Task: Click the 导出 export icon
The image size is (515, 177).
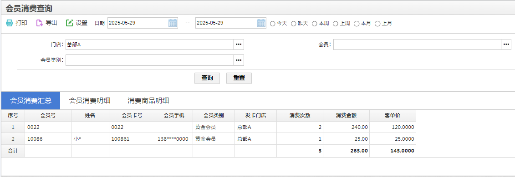Action: [40, 23]
